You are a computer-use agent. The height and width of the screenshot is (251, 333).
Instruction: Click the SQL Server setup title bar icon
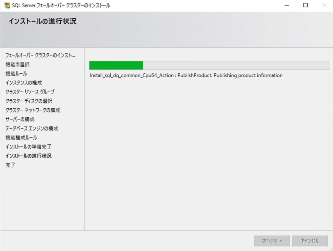click(x=7, y=5)
